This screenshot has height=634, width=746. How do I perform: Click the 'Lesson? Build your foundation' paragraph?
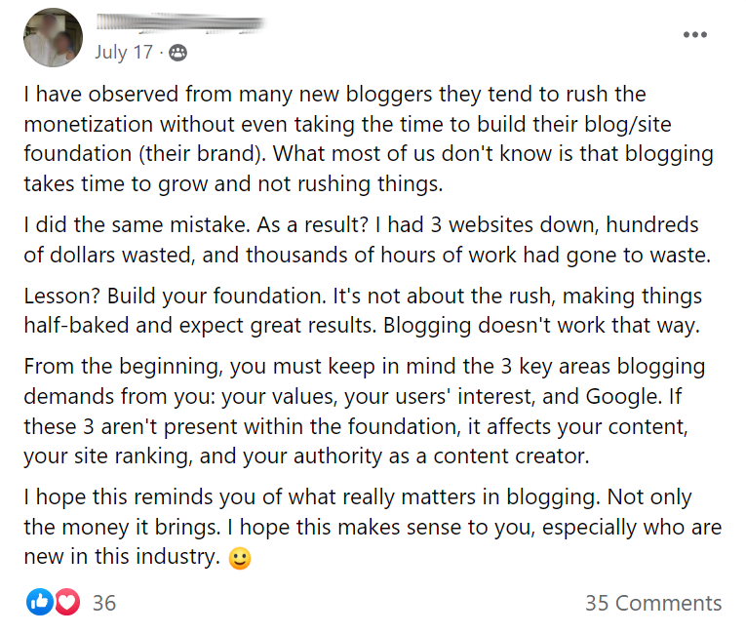(x=363, y=310)
